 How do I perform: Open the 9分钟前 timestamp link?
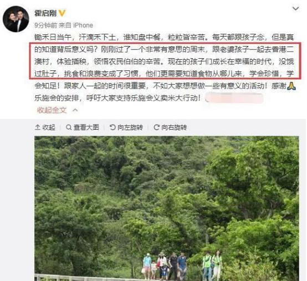point(45,25)
